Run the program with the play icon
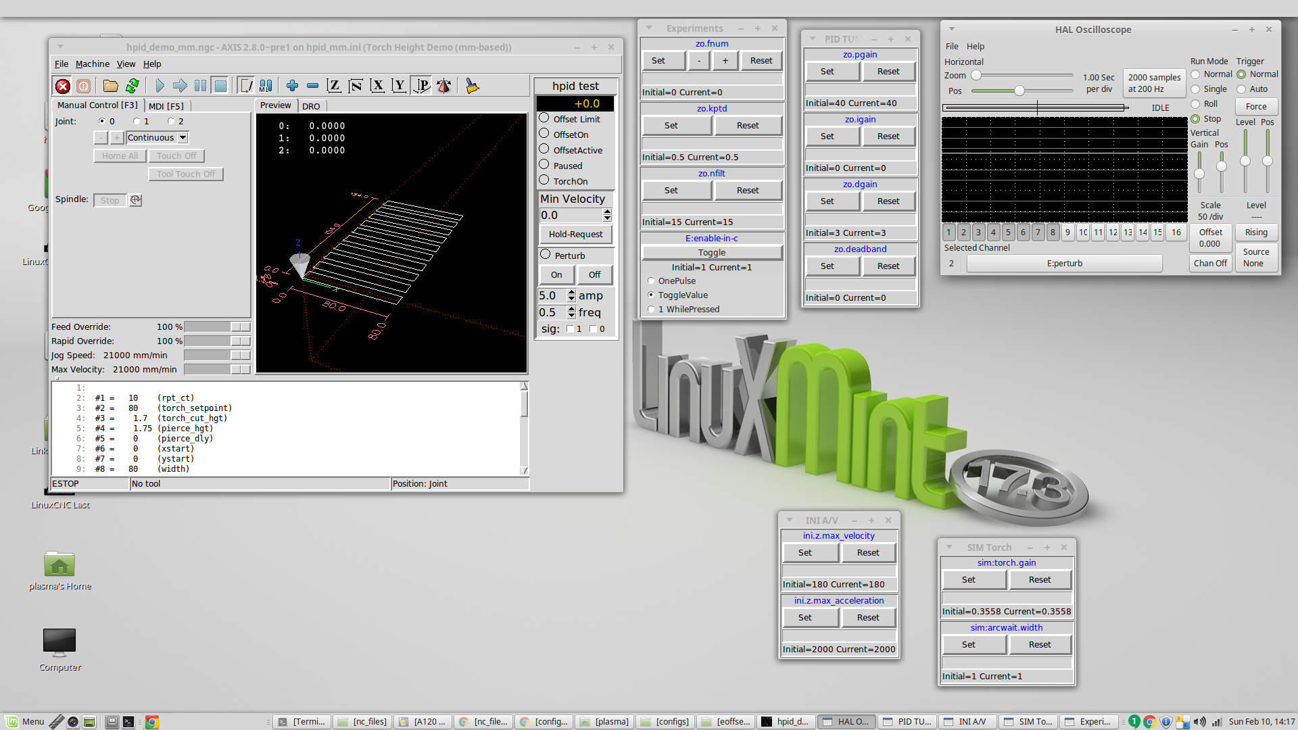The image size is (1298, 730). pyautogui.click(x=160, y=86)
